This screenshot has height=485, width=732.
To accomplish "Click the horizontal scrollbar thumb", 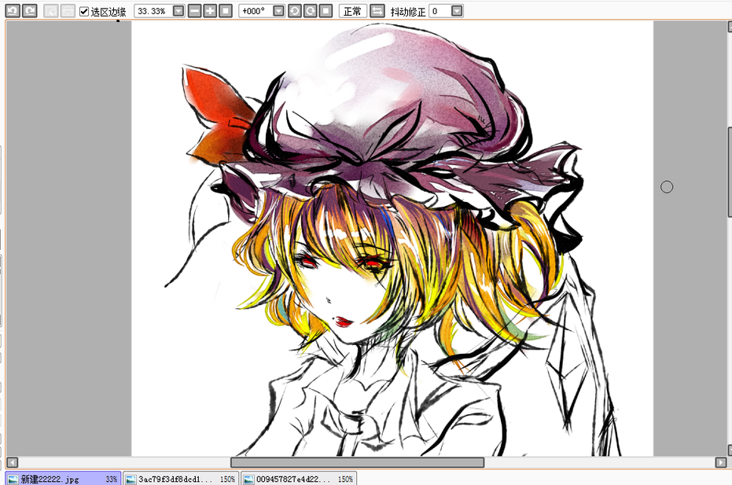I will pyautogui.click(x=357, y=462).
